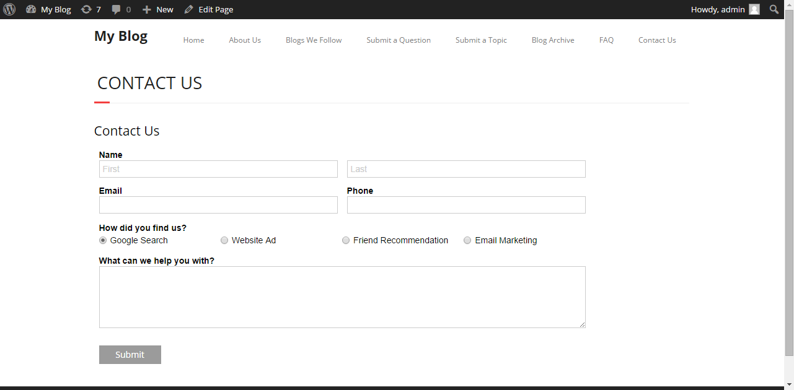Open the comments bubble icon

click(x=117, y=10)
